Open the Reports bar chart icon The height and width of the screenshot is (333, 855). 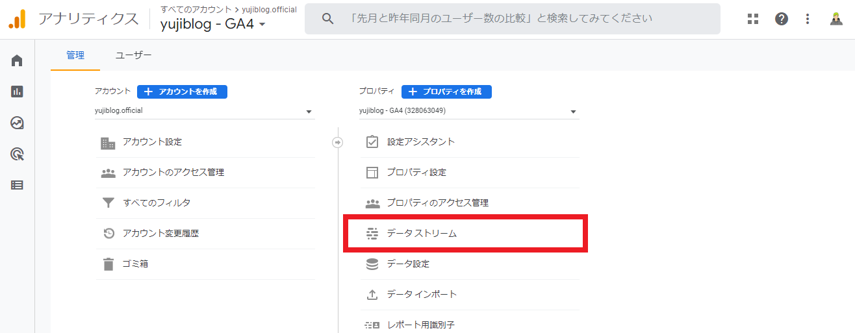click(x=18, y=92)
